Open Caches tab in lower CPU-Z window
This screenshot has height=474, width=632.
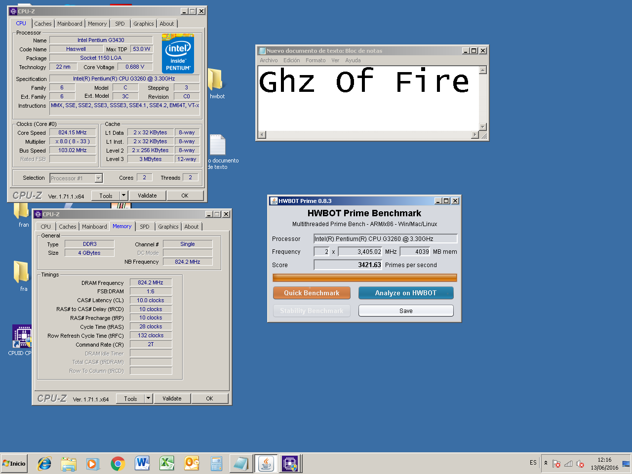(x=68, y=227)
